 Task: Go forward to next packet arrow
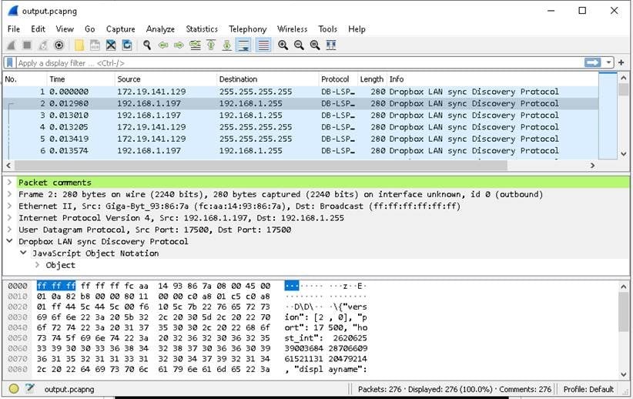point(179,45)
